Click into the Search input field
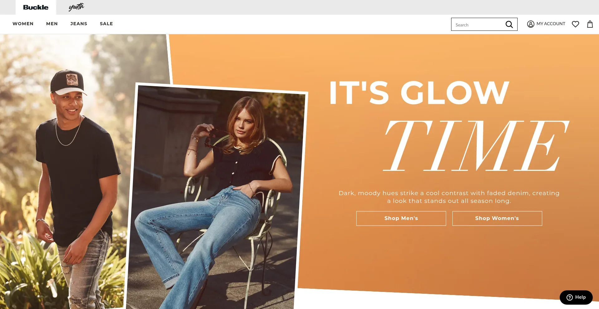The image size is (599, 309). (x=477, y=25)
